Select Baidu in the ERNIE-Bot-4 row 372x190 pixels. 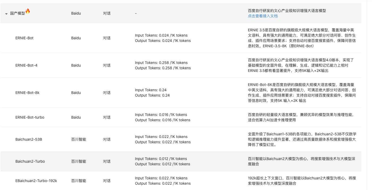coord(76,65)
